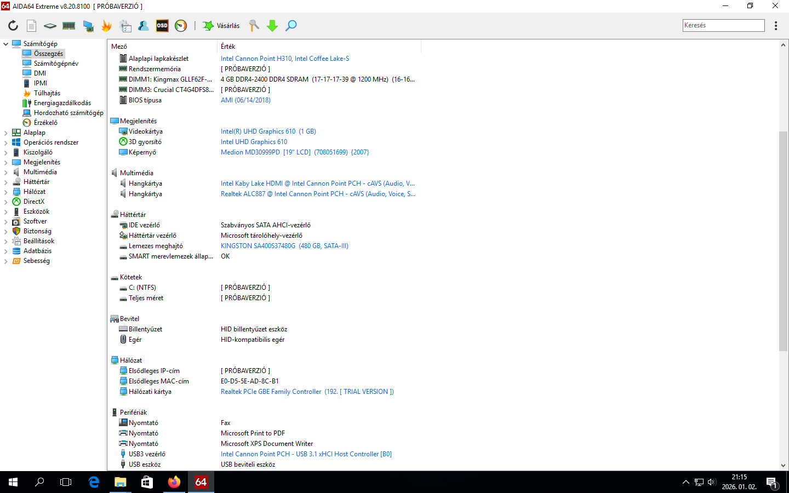Open the Intel(R) UHD Graphics 610 (1 GB) link
789x493 pixels.
click(268, 131)
